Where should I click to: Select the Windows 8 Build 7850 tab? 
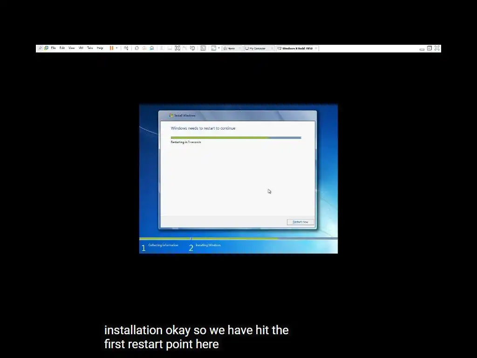pyautogui.click(x=298, y=48)
